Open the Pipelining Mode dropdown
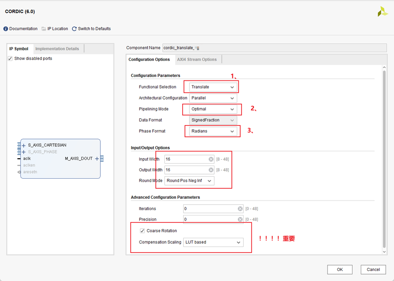 point(213,109)
